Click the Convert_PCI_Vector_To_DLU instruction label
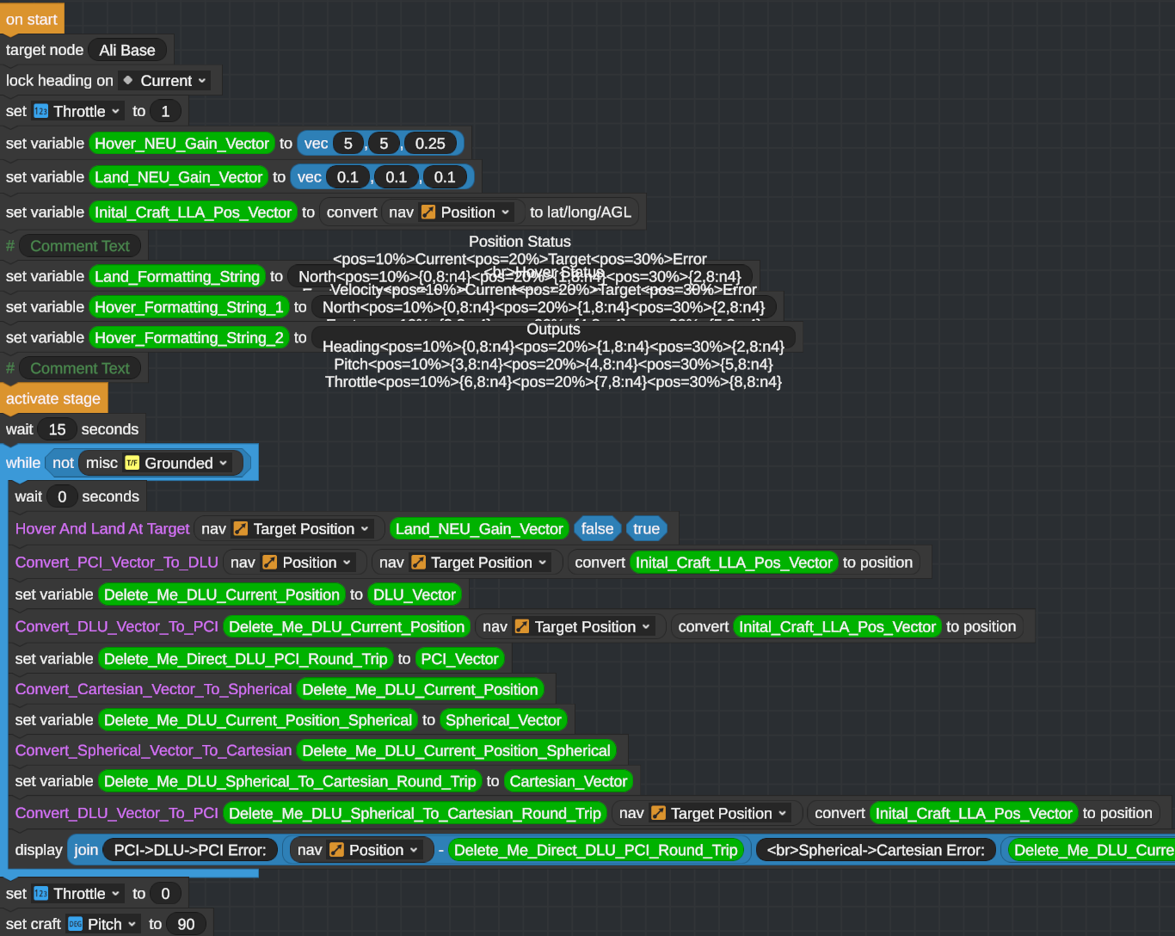The image size is (1175, 936). pyautogui.click(x=116, y=563)
